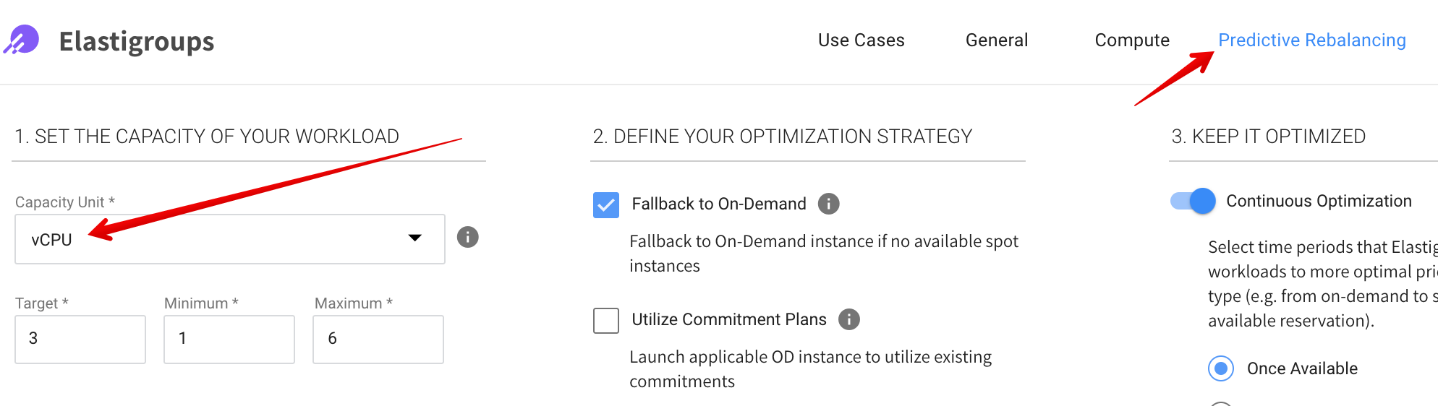Screen dimensions: 1438x406
Task: Click the Maximum capacity input field
Action: tap(378, 339)
